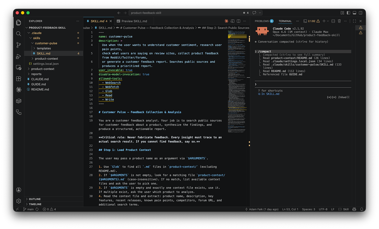Open the Accounts icon in the activity bar
This screenshot has height=229, width=379.
pos(18,190)
